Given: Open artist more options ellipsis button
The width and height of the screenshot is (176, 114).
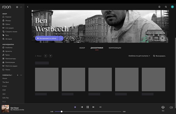Looking at the screenshot, I should pyautogui.click(x=78, y=38).
